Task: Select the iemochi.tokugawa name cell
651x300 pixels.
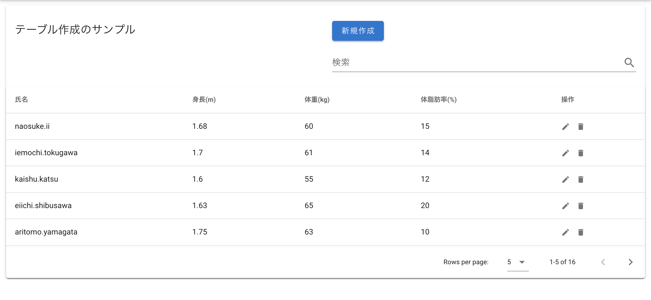Action: click(x=46, y=152)
